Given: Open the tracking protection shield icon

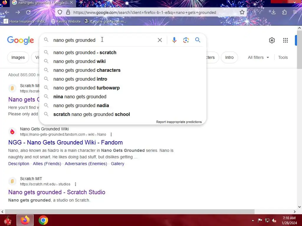Looking at the screenshot, I should pos(60,12).
